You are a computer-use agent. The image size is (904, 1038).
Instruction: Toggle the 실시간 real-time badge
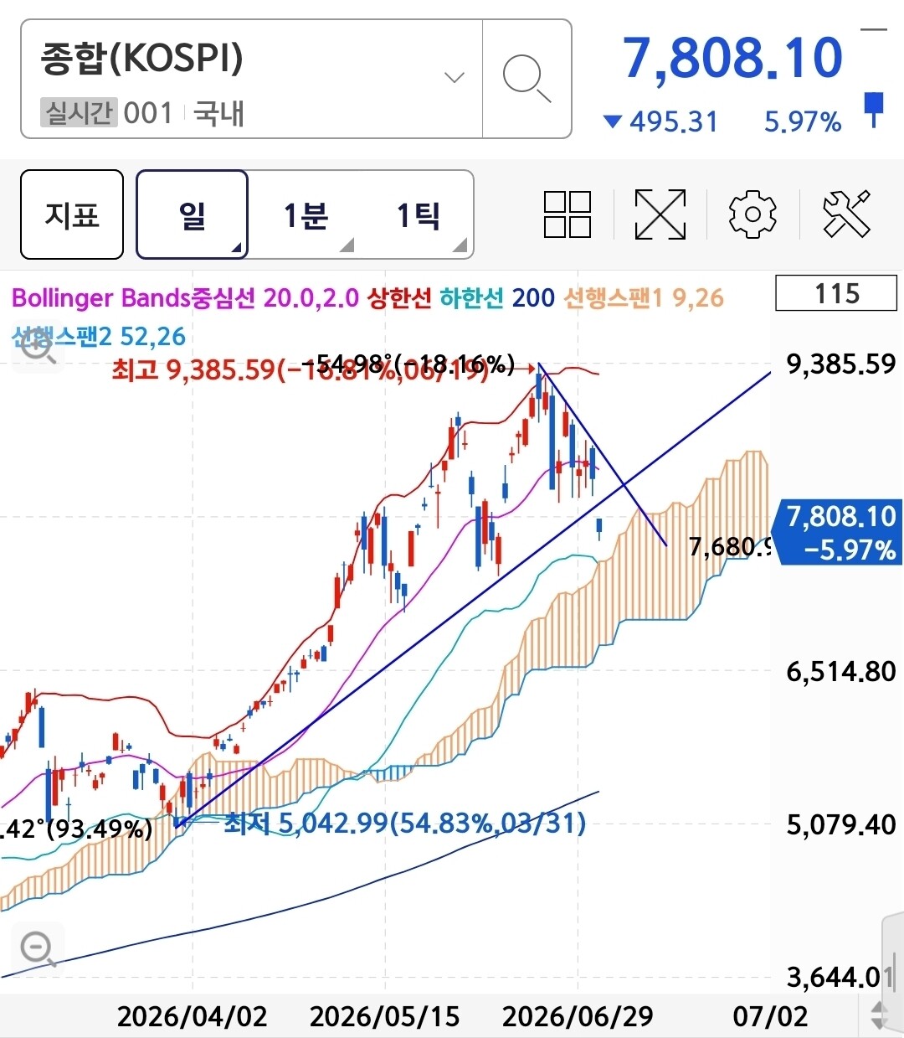coord(78,112)
